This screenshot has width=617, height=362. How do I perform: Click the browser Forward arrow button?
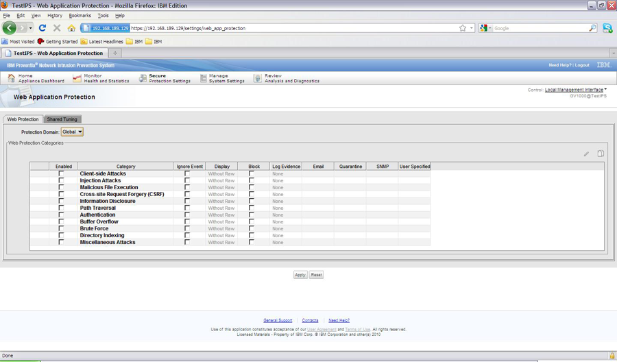pos(22,28)
